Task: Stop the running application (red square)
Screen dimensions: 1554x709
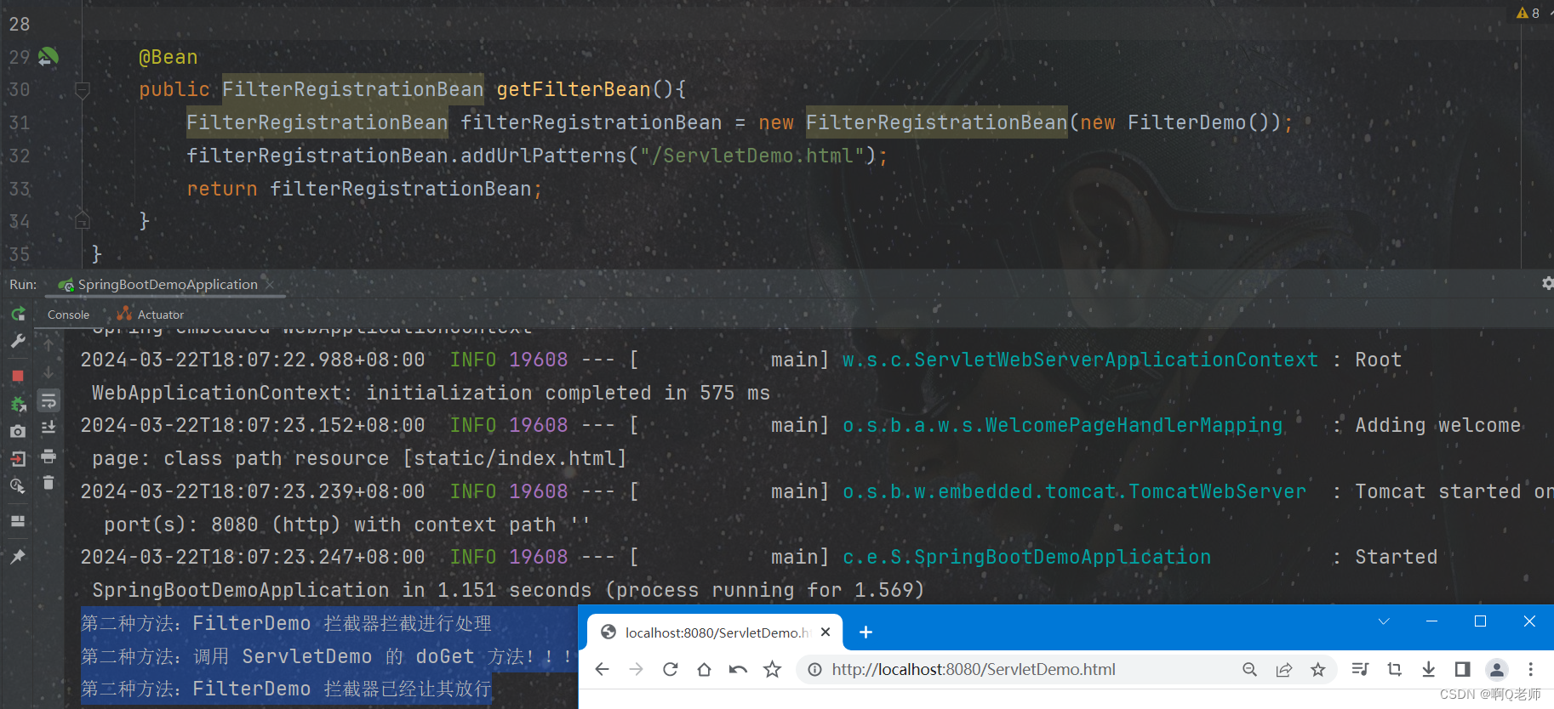Action: pyautogui.click(x=18, y=376)
